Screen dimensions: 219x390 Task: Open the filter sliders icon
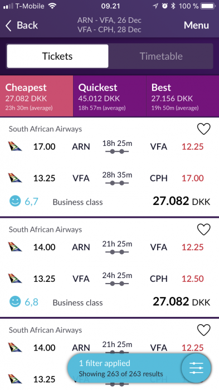tap(196, 368)
